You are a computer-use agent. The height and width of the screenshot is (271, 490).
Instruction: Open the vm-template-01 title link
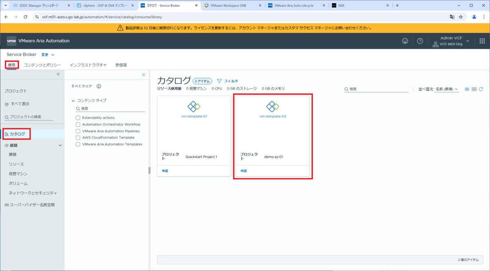click(x=194, y=116)
